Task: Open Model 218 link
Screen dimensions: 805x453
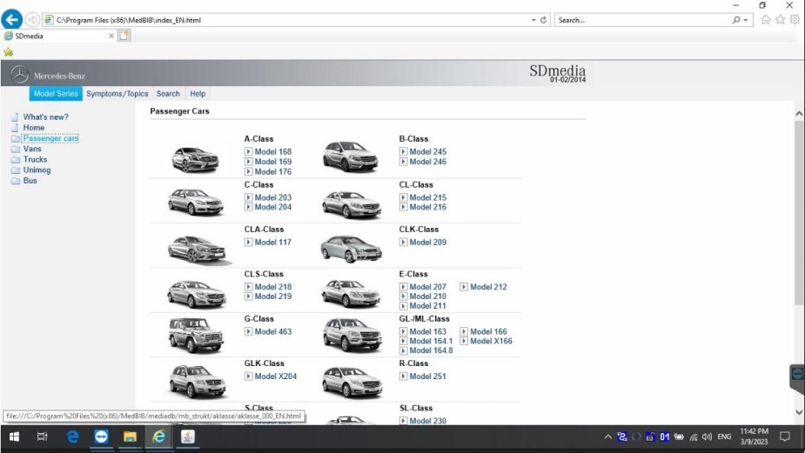Action: [x=273, y=287]
